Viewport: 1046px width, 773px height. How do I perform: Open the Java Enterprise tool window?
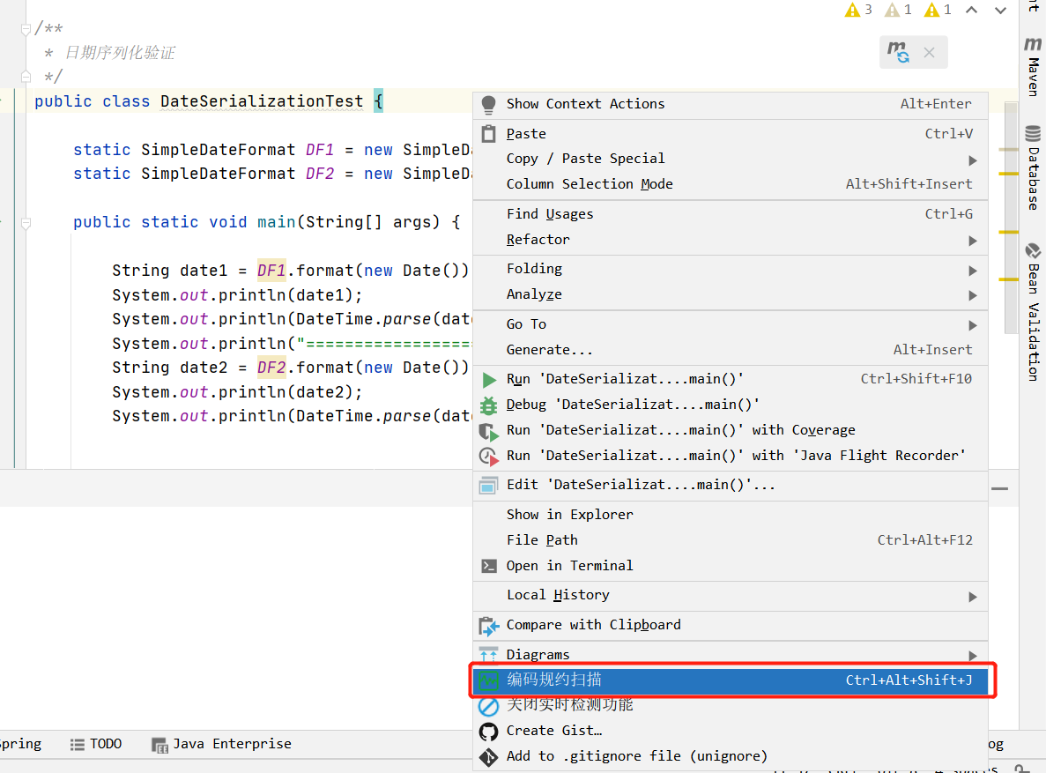click(x=221, y=744)
